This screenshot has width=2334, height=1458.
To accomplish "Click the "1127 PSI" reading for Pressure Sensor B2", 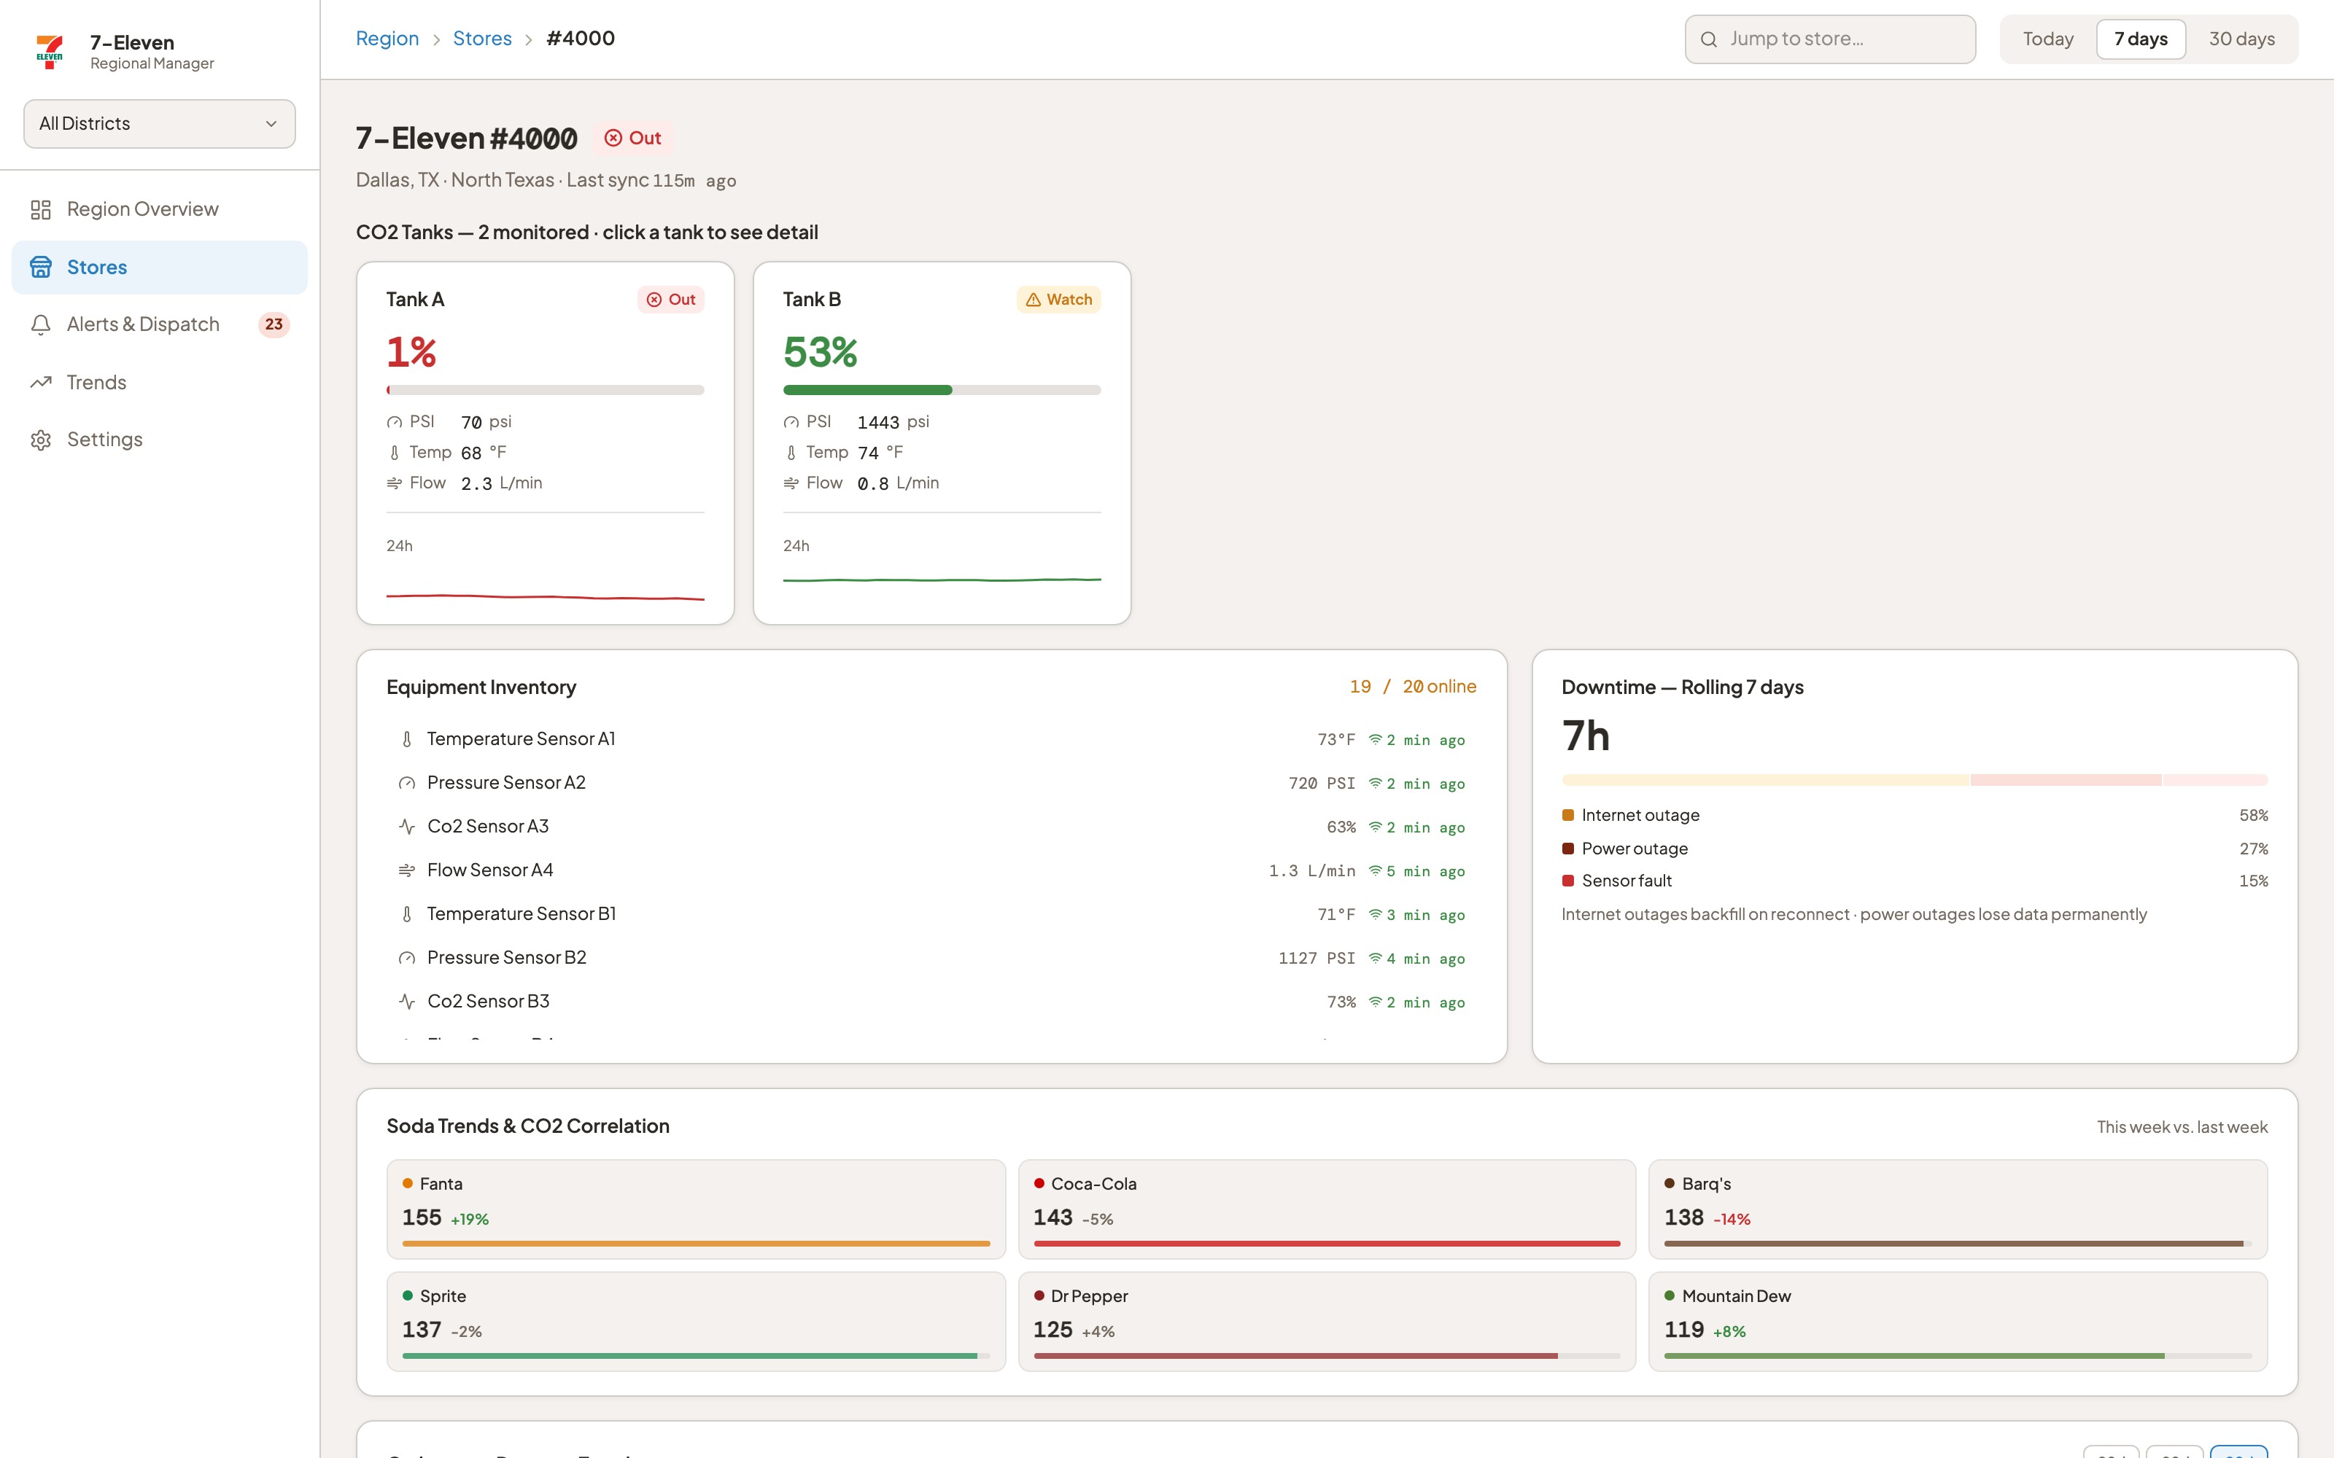I will point(1317,959).
